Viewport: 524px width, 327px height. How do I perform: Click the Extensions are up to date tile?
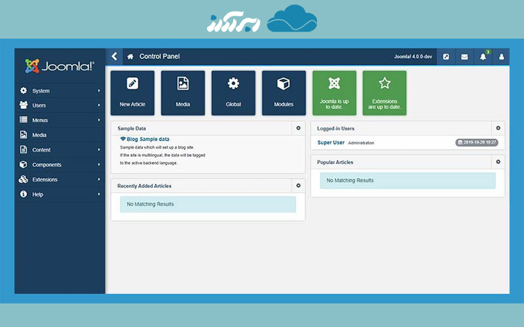pos(384,93)
